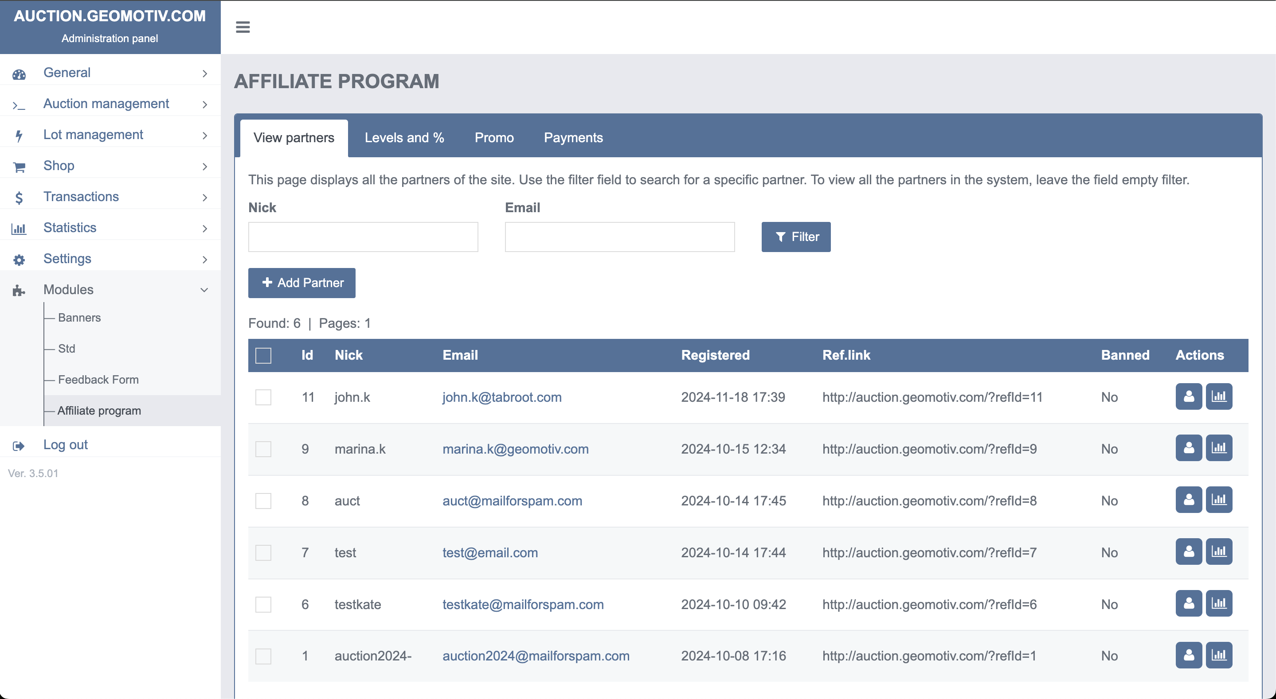
Task: Click the Log out icon
Action: pyautogui.click(x=18, y=446)
